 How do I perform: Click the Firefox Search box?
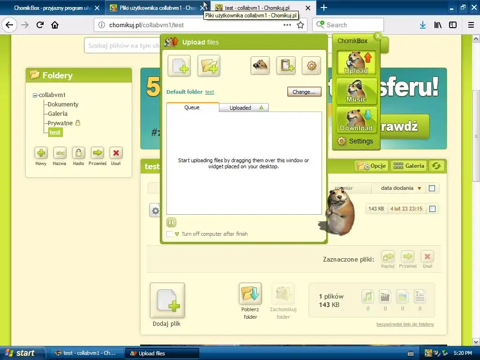point(348,25)
